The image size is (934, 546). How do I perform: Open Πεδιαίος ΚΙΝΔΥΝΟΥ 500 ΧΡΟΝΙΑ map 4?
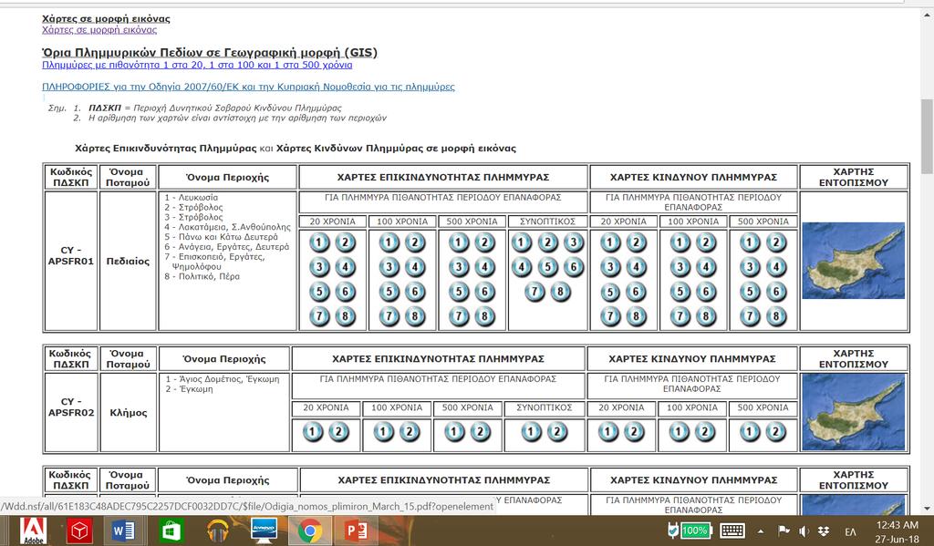(x=776, y=267)
